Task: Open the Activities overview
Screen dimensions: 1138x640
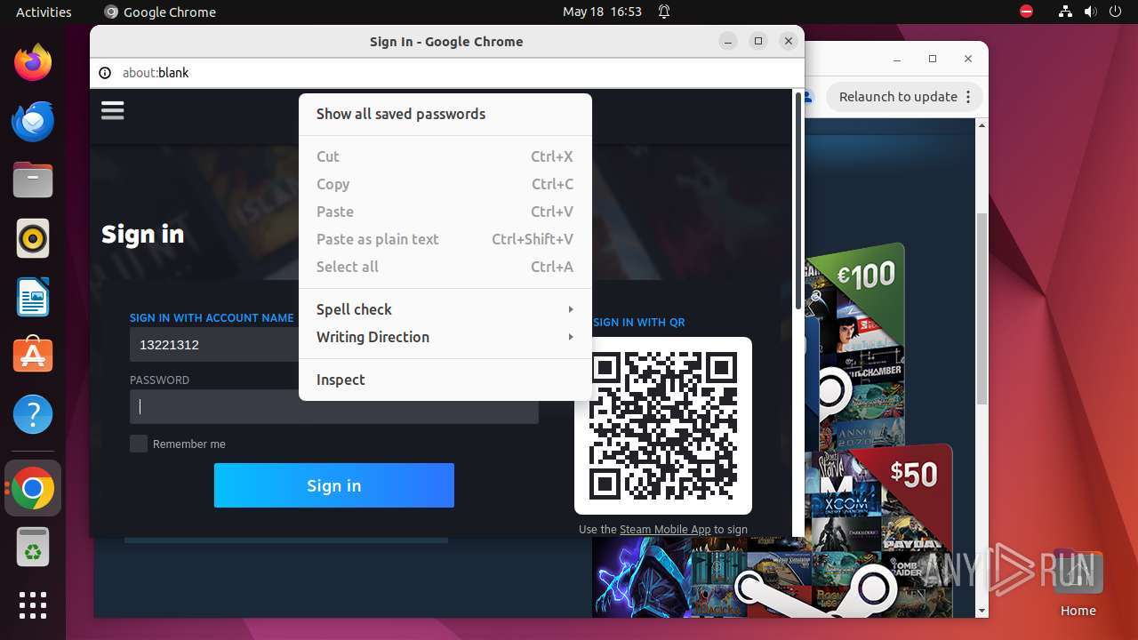Action: coord(44,12)
